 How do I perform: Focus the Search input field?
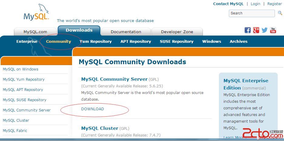point(252,13)
